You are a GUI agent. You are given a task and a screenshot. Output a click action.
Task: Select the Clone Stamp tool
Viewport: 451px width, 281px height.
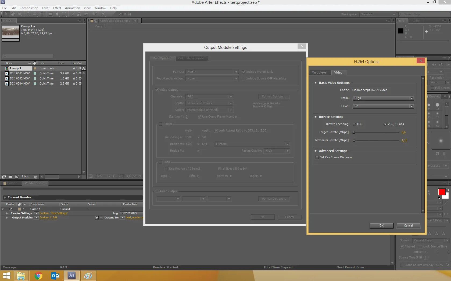coord(79,14)
